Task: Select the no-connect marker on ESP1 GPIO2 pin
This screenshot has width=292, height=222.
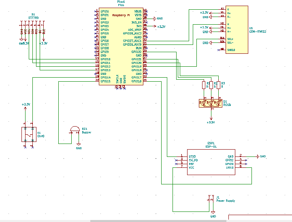Action: coord(246,160)
